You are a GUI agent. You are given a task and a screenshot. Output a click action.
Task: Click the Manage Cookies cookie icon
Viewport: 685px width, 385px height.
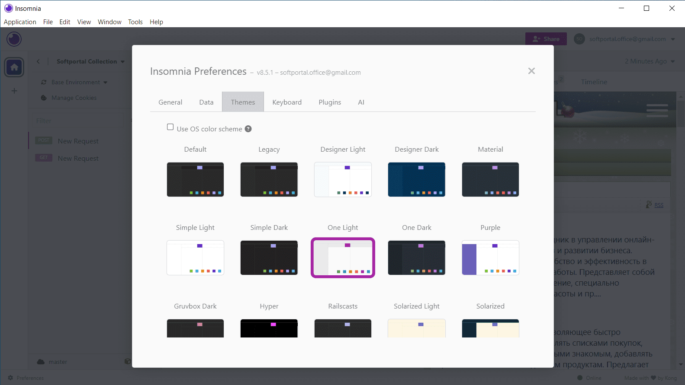click(x=44, y=98)
